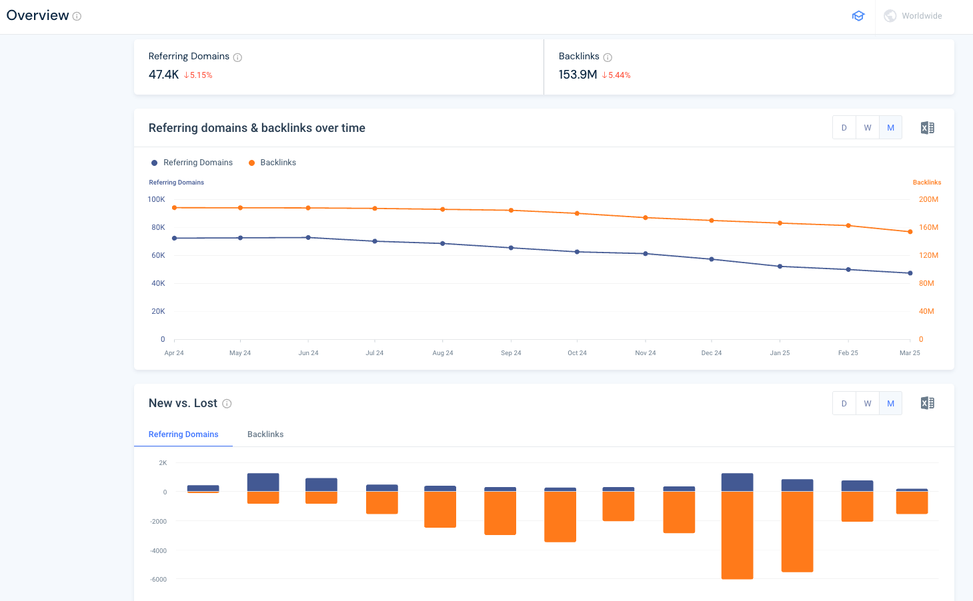Export the New vs. Lost data to Excel
Screen dimensions: 973x601
pos(927,403)
